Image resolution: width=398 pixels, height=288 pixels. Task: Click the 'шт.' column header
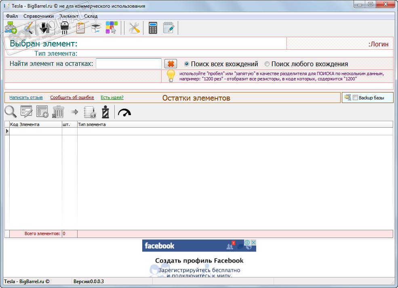coord(70,124)
